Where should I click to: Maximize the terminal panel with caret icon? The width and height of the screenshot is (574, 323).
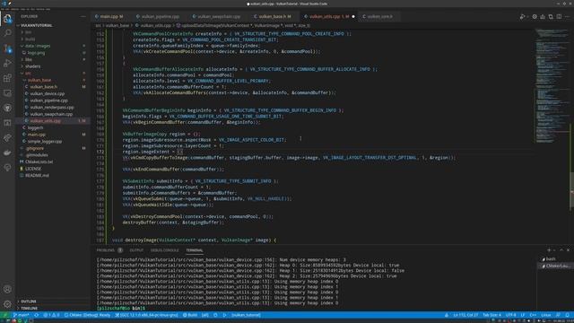point(561,250)
